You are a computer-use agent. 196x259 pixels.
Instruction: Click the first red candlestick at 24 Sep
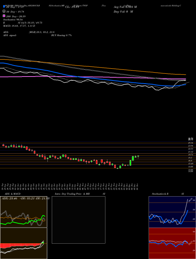pos(3,145)
